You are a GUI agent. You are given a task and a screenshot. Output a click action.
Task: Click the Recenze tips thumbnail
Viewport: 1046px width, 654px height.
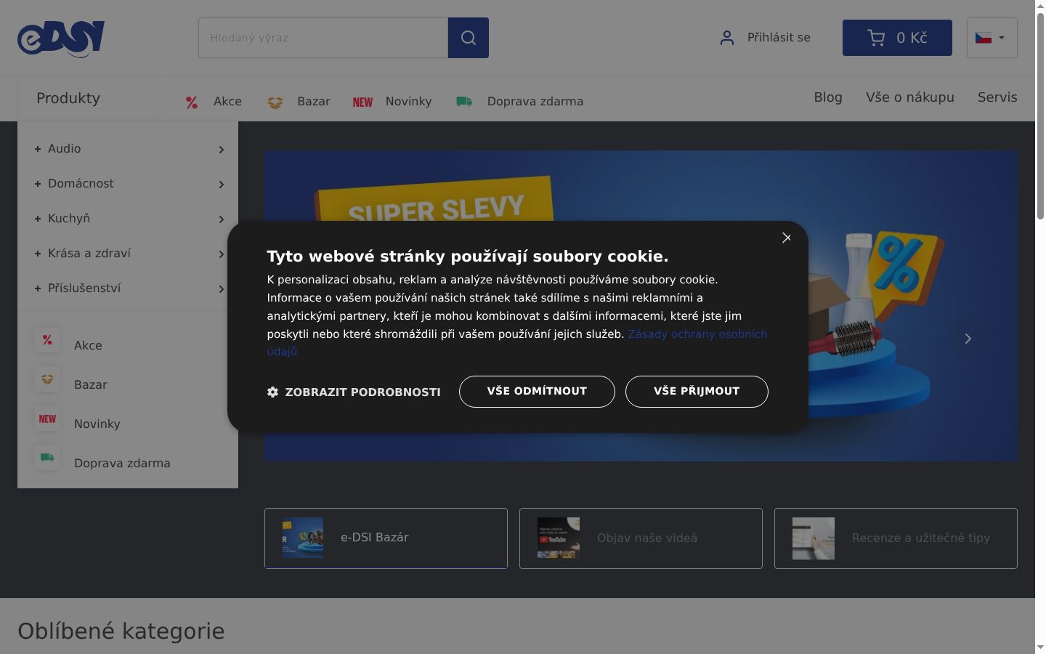click(x=813, y=538)
